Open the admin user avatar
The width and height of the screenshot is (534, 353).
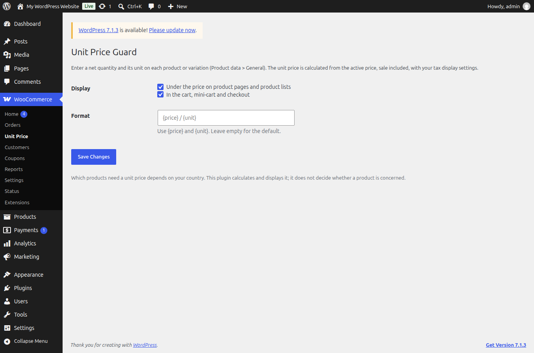pyautogui.click(x=527, y=6)
